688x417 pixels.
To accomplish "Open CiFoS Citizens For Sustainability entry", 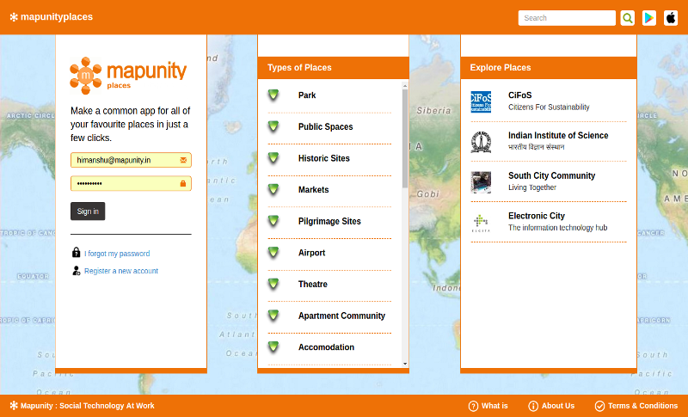I will pyautogui.click(x=549, y=101).
